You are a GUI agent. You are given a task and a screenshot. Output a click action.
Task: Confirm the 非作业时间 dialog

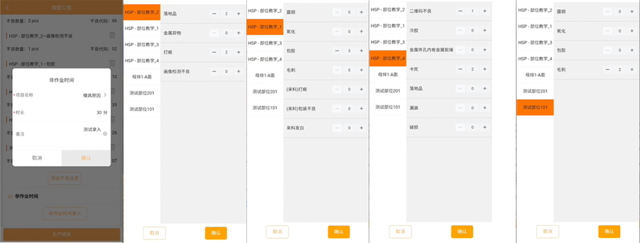click(86, 158)
